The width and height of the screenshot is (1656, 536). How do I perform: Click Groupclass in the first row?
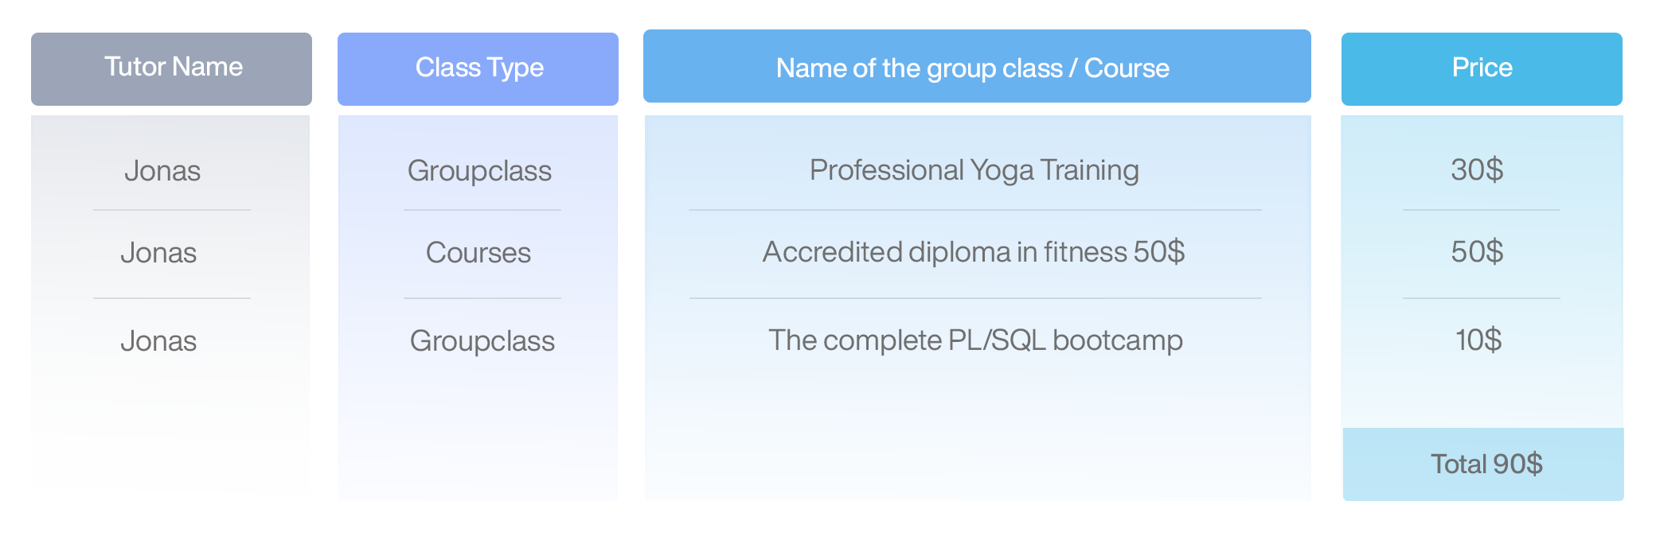tap(479, 171)
